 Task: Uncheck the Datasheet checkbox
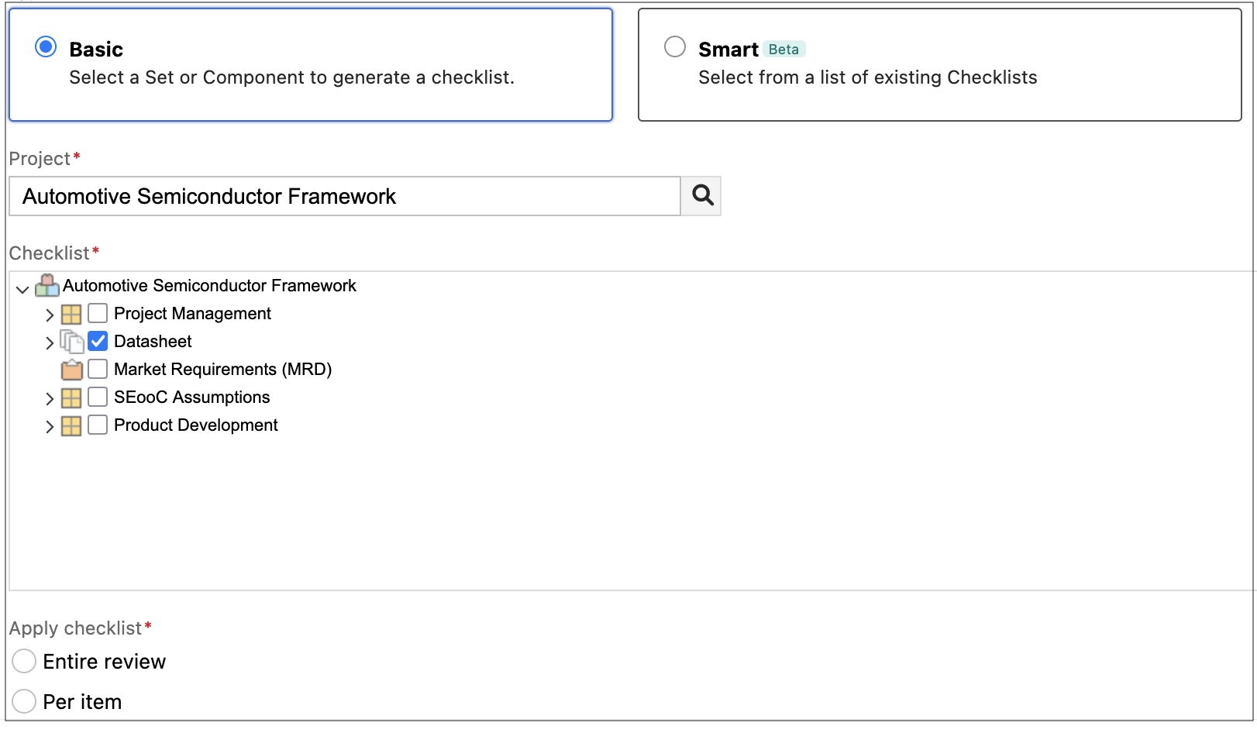point(98,341)
